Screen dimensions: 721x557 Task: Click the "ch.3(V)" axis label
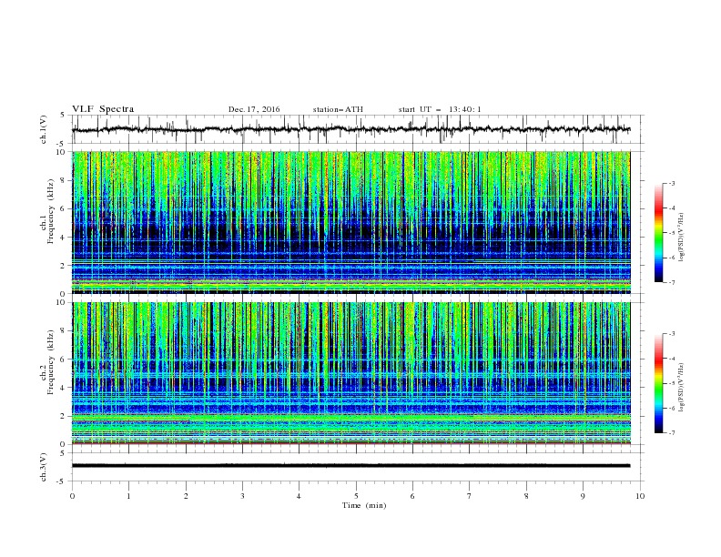[x=44, y=467]
